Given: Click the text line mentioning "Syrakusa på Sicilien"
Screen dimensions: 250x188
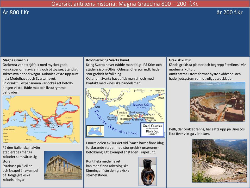Looking at the screenshot, I should pyautogui.click(x=17, y=166).
